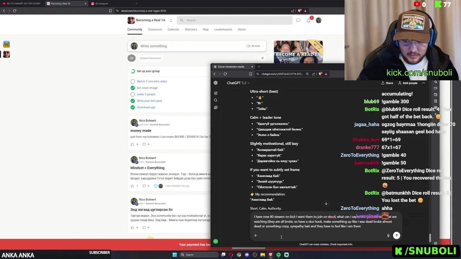This screenshot has width=461, height=259.
Task: Expand ChatGPT 5.2 model selector
Action: pos(238,83)
